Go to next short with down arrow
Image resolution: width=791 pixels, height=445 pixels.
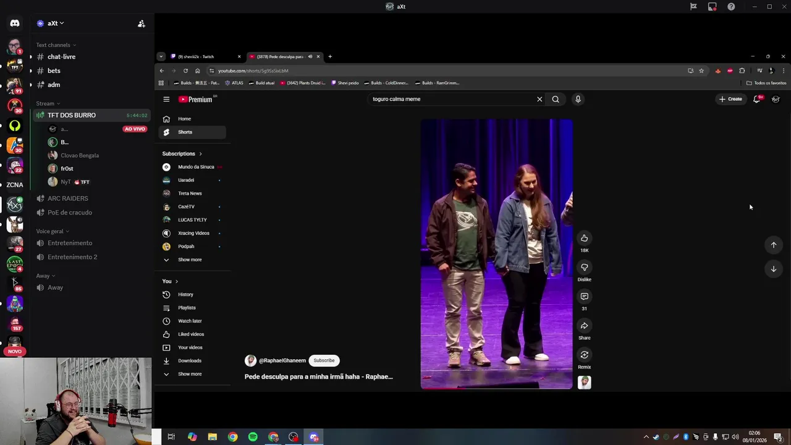pos(773,269)
